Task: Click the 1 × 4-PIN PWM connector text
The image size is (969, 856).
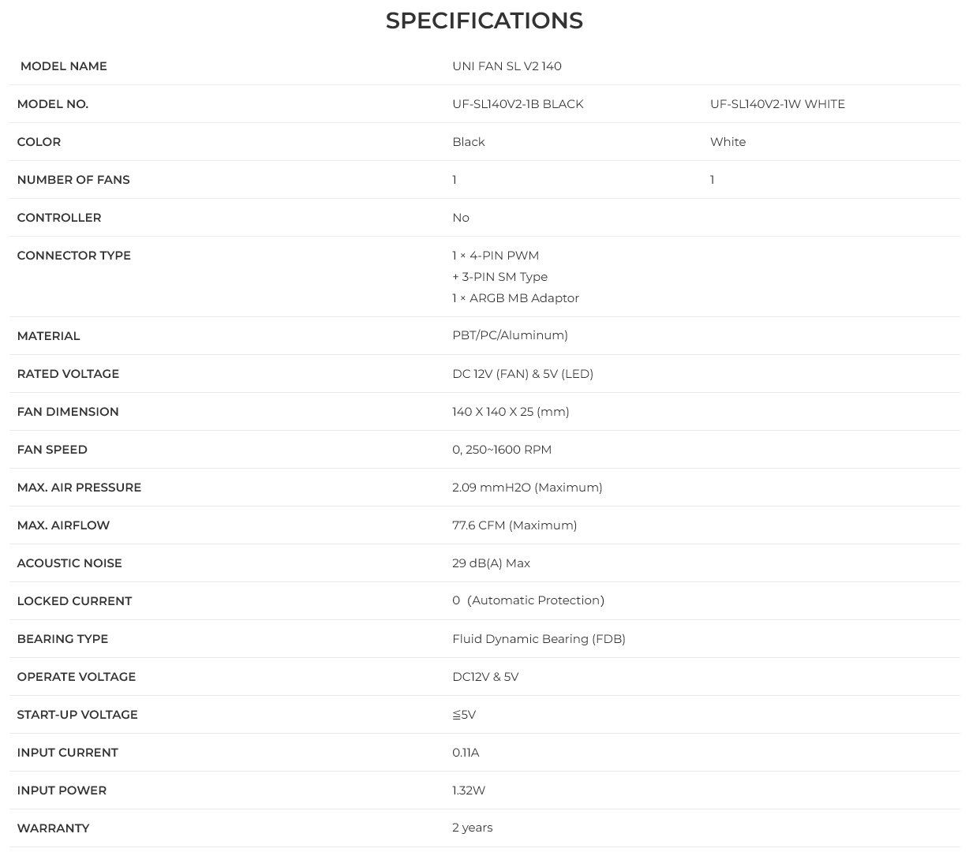Action: pyautogui.click(x=496, y=256)
